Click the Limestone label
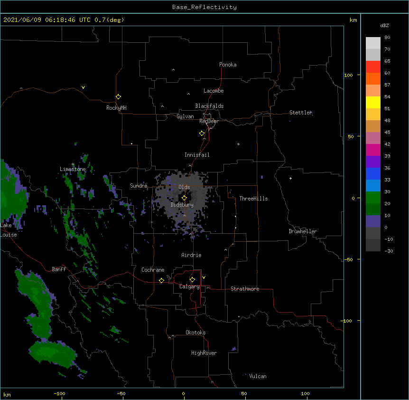409x400 pixels. 73,169
